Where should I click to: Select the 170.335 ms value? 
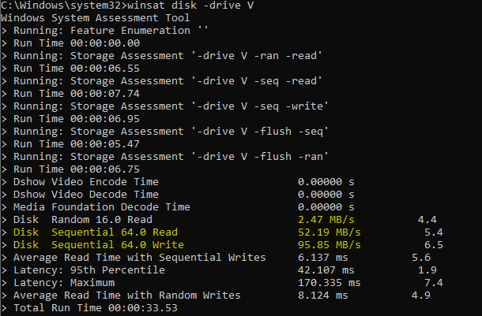click(329, 283)
